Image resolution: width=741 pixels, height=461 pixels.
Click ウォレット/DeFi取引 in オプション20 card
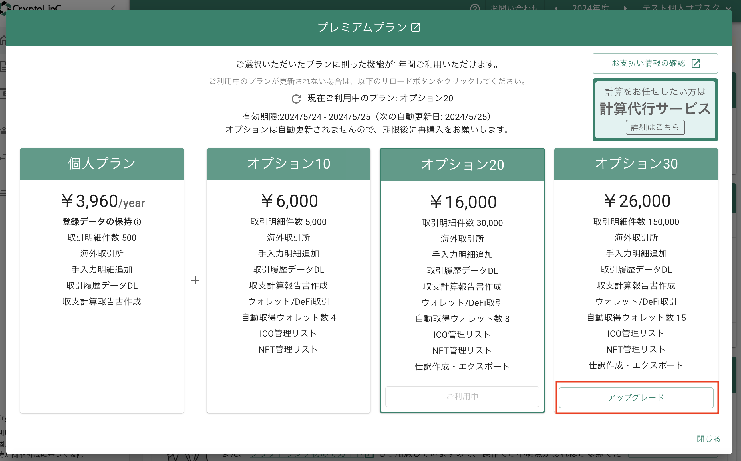[x=462, y=303]
